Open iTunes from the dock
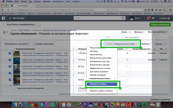Image resolution: width=173 pixels, height=108 pixels. pos(69,105)
